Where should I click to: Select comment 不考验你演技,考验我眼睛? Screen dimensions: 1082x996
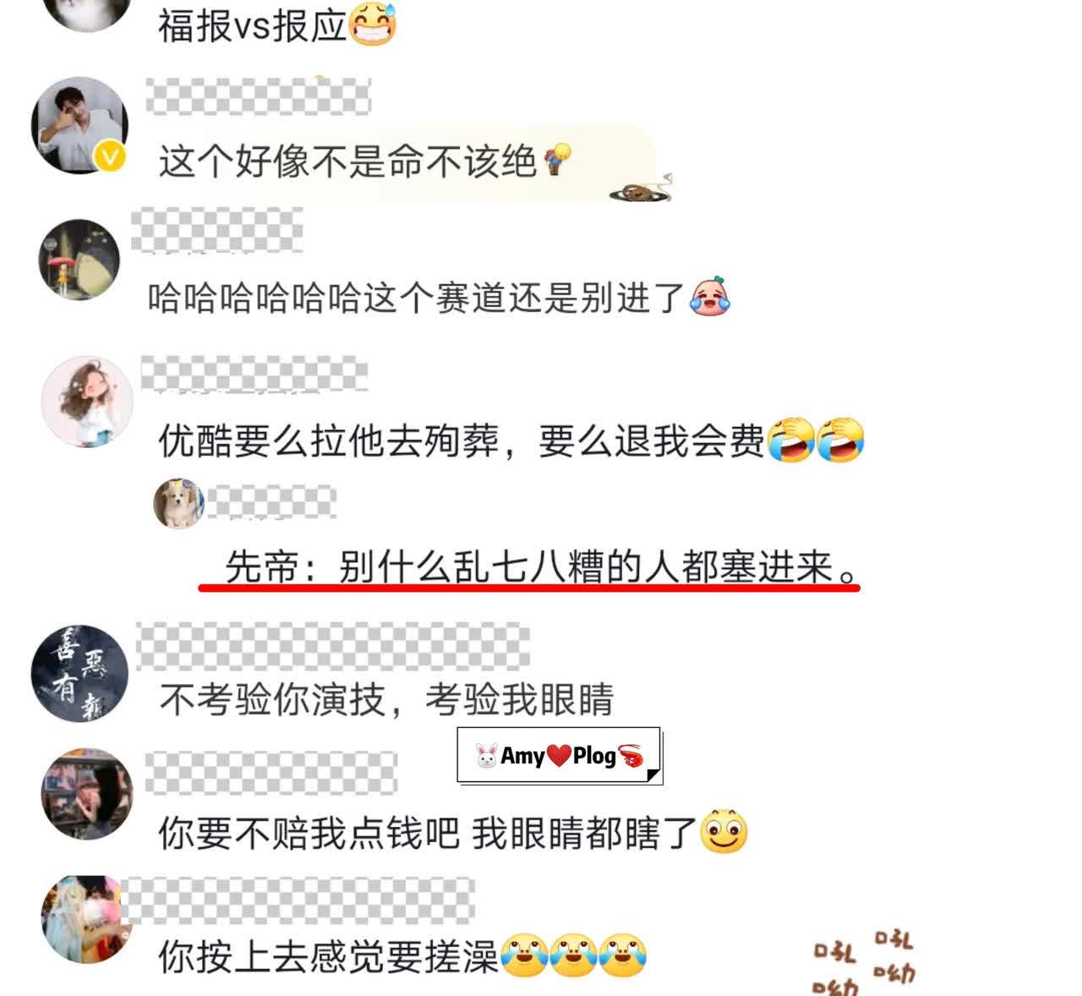[x=386, y=699]
